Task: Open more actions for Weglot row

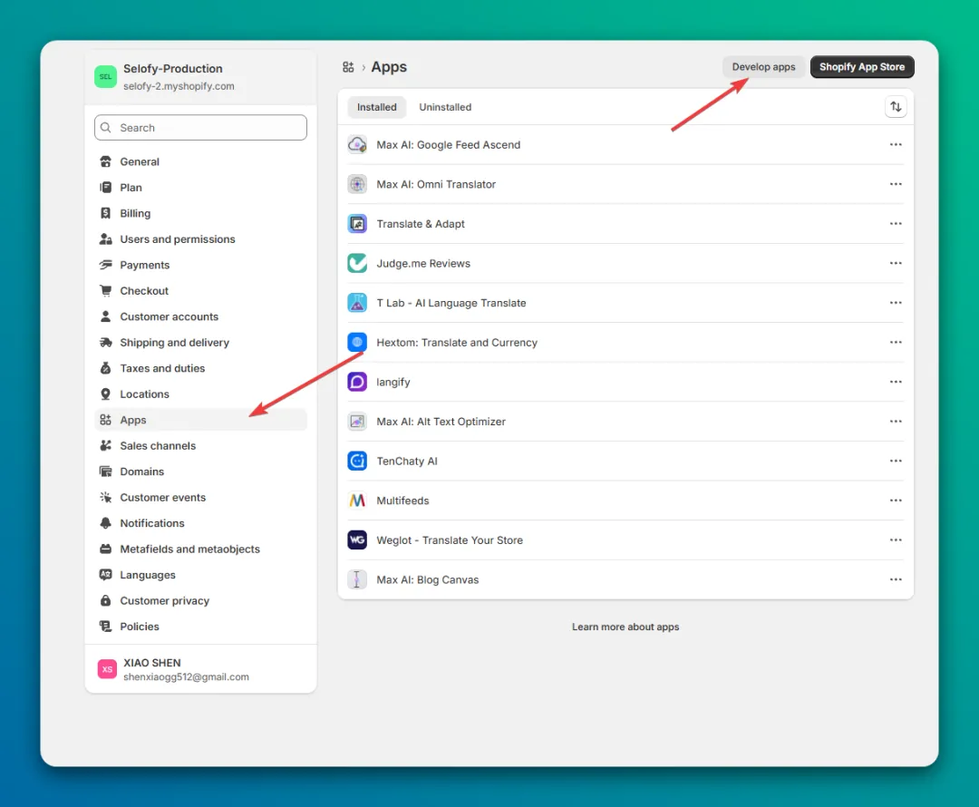Action: pyautogui.click(x=896, y=540)
